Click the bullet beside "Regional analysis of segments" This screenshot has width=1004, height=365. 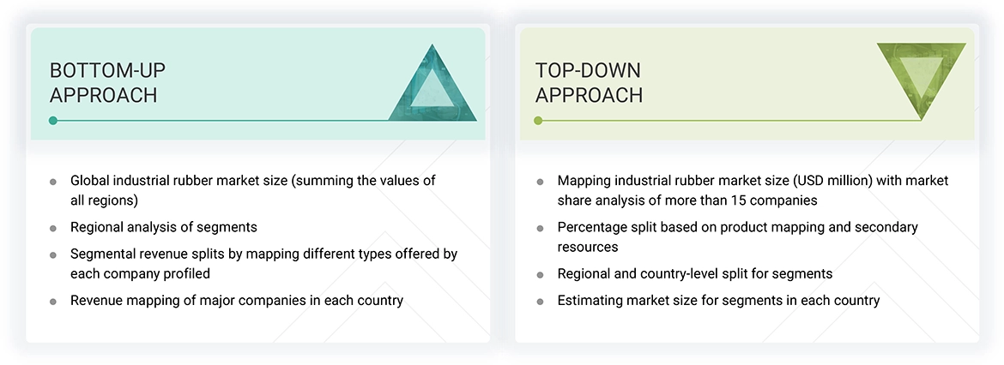53,229
